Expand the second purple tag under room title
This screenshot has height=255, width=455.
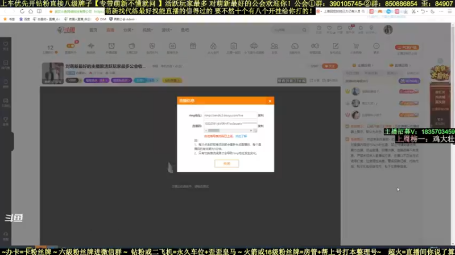point(121,80)
